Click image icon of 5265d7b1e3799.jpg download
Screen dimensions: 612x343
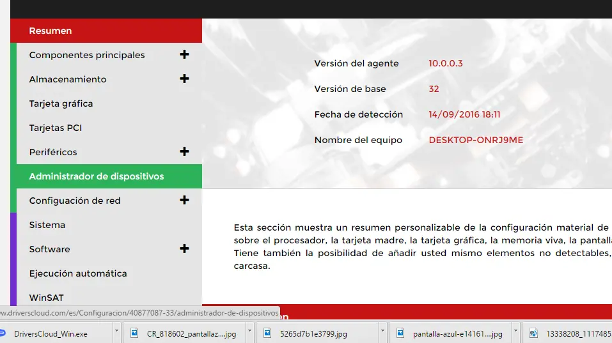pyautogui.click(x=267, y=333)
